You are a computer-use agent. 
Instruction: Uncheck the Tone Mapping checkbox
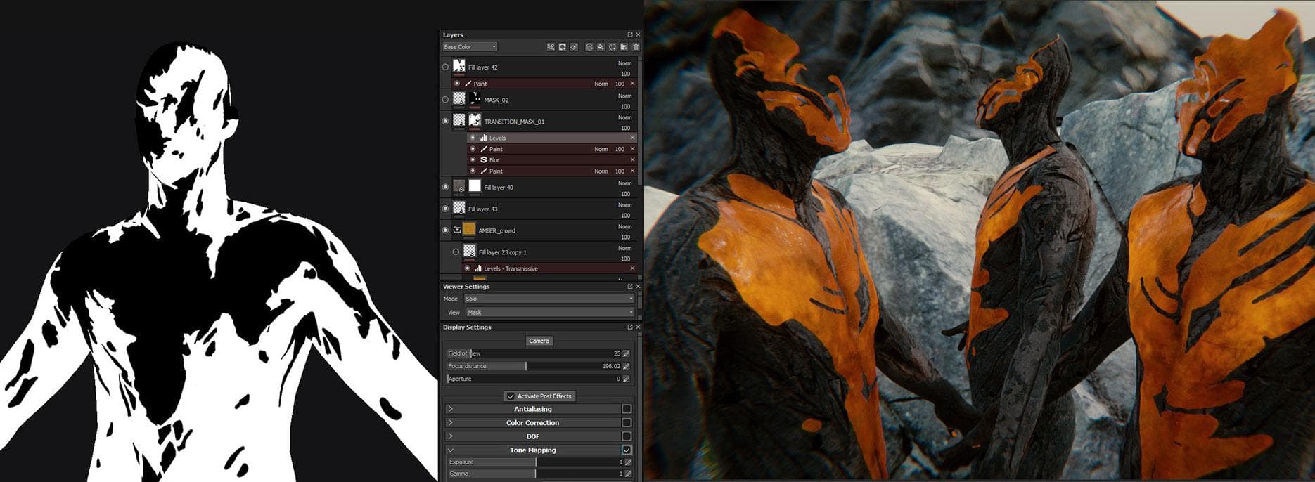tap(627, 450)
